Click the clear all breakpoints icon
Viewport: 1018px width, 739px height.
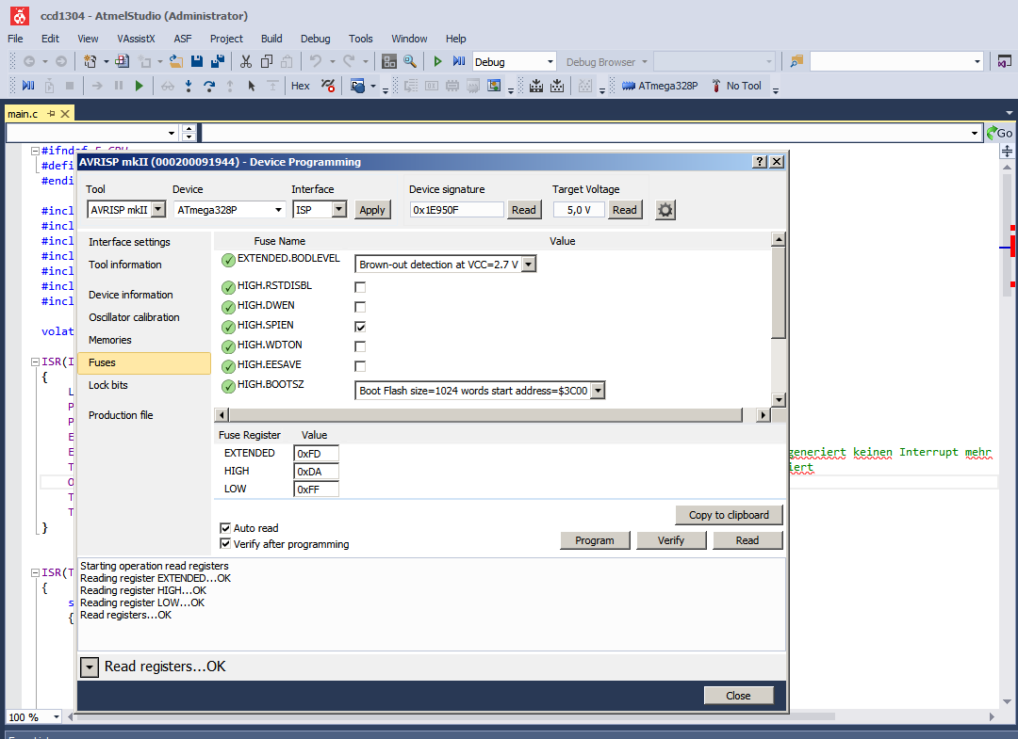[x=329, y=86]
